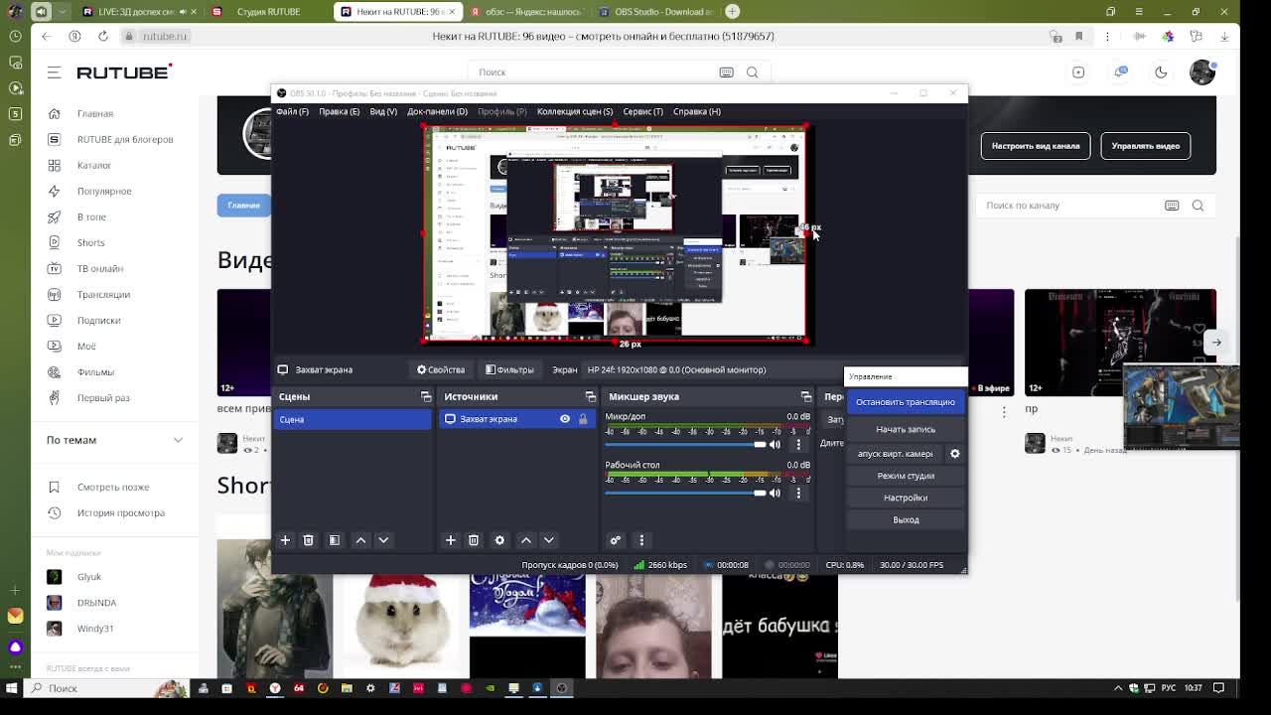Image resolution: width=1271 pixels, height=715 pixels.
Task: Delete the selected scene with trash icon
Action: pyautogui.click(x=309, y=540)
